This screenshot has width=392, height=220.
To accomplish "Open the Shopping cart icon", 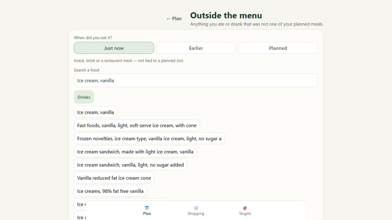I will click(196, 208).
